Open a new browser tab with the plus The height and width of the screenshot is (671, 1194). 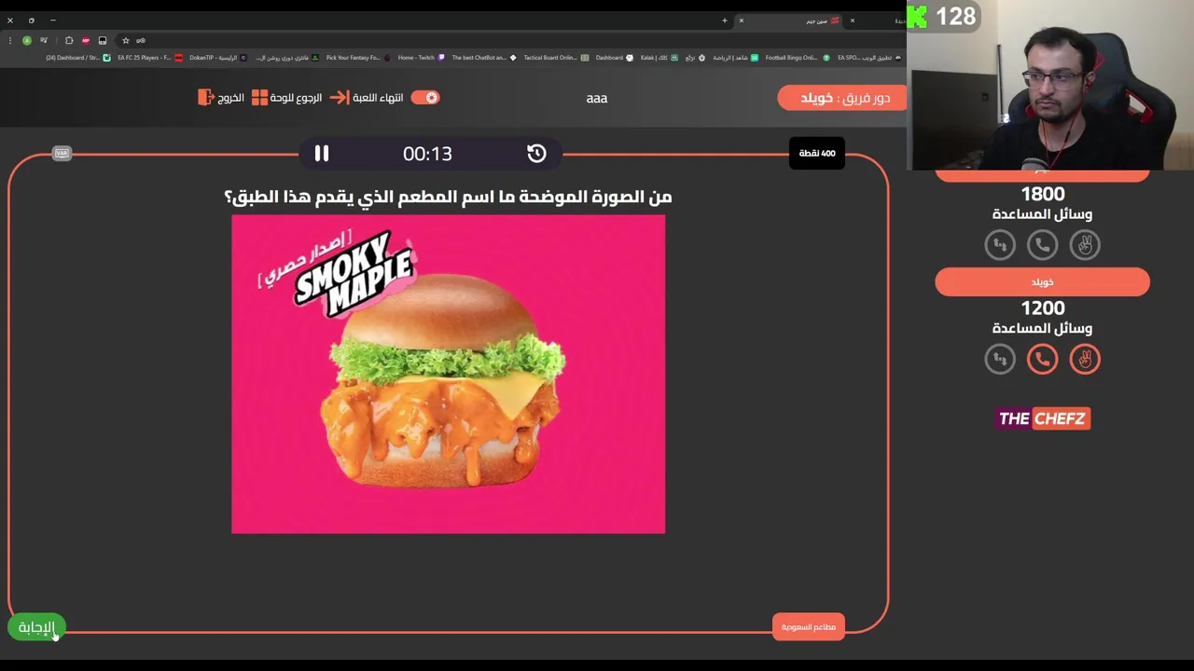click(x=724, y=21)
